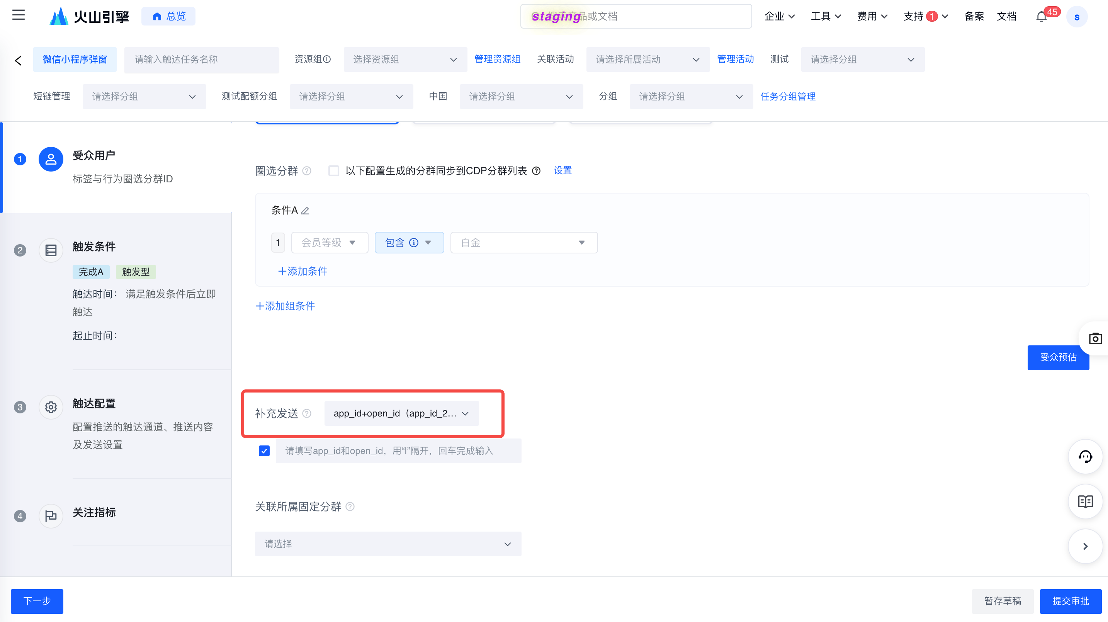Open the 测试配额分组 dropdown
The height and width of the screenshot is (622, 1108).
pos(351,96)
